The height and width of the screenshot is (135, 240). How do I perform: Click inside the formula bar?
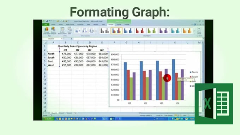[138, 39]
